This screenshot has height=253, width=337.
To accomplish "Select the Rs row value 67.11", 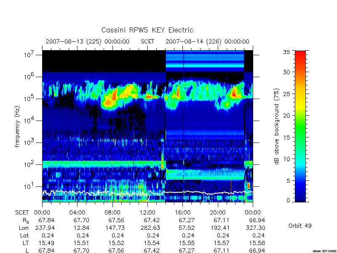I will point(222,220).
